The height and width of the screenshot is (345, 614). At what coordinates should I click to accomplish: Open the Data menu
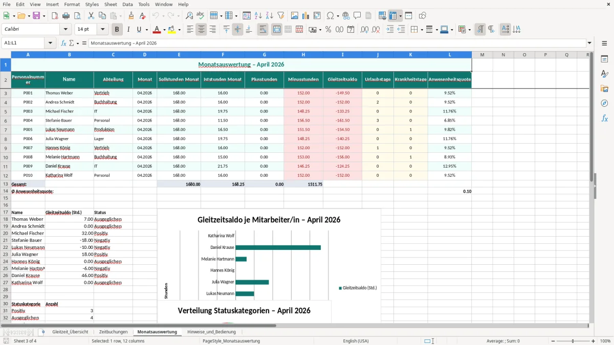[x=127, y=4]
